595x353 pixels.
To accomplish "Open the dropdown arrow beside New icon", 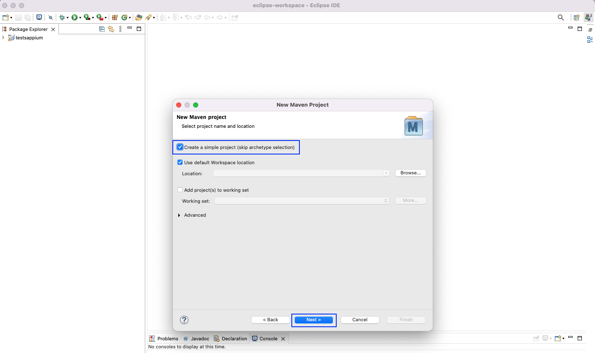I will tap(11, 18).
